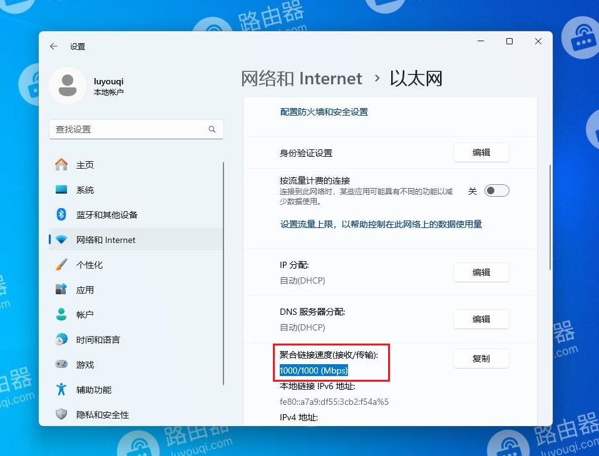Click 网络和 Internet breadcrumb heading
The width and height of the screenshot is (599, 456).
pyautogui.click(x=302, y=79)
